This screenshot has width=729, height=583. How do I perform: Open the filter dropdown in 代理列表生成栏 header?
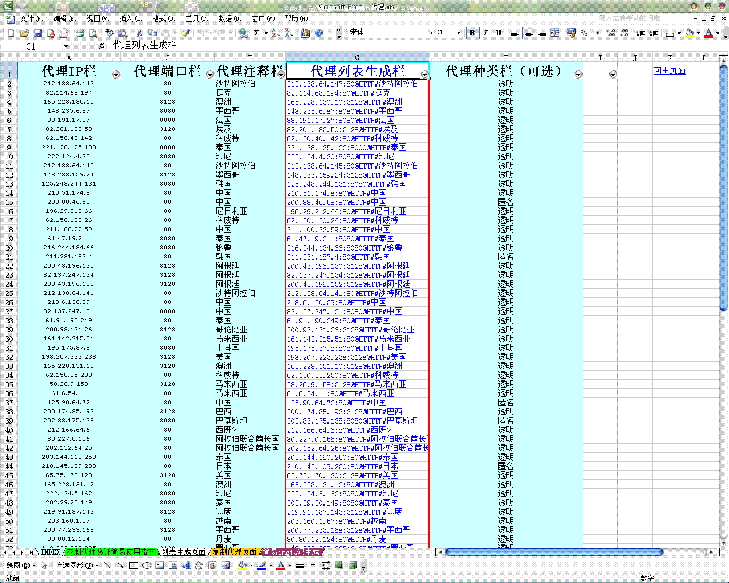[x=424, y=75]
